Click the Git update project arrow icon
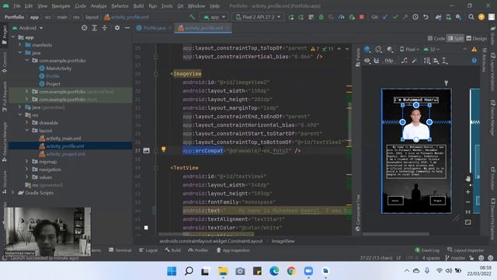The image size is (497, 280). 385,17
